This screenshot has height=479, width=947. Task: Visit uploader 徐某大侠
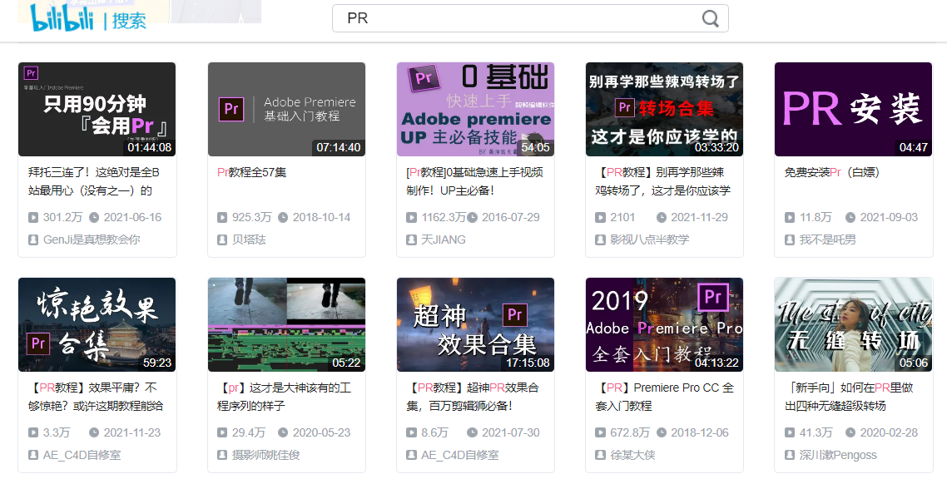coord(632,455)
